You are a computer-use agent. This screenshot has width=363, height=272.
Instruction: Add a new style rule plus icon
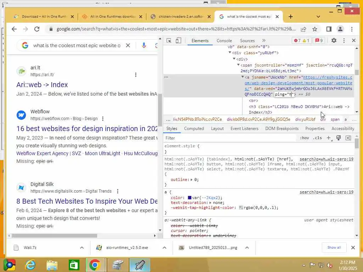point(329,138)
